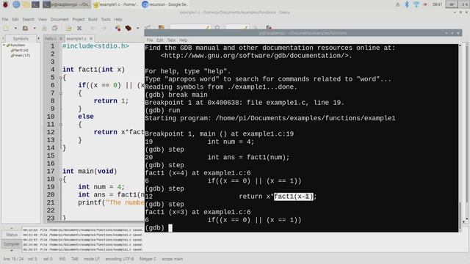Screen dimensions: 470x264
Task: Toggle fold marker at line 11
Action: tap(60, 125)
